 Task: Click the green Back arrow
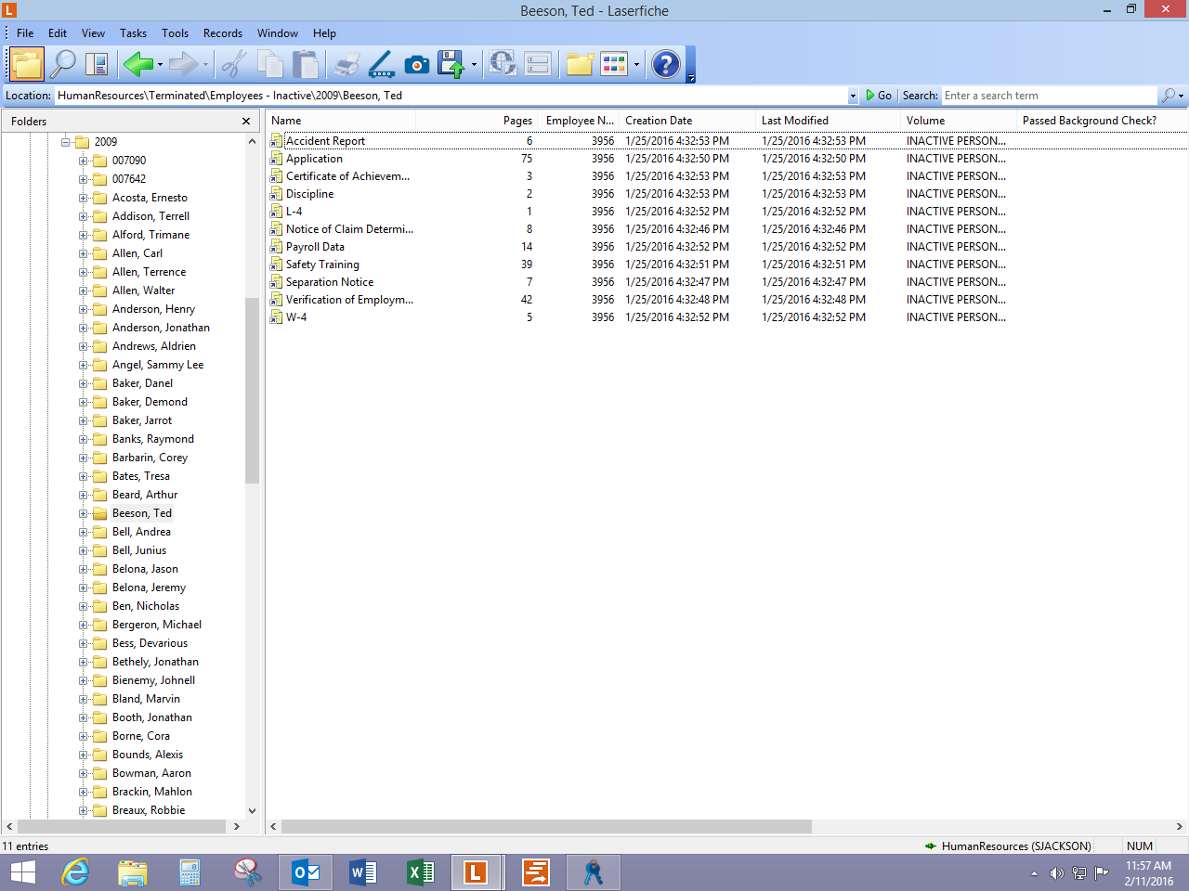click(x=137, y=64)
